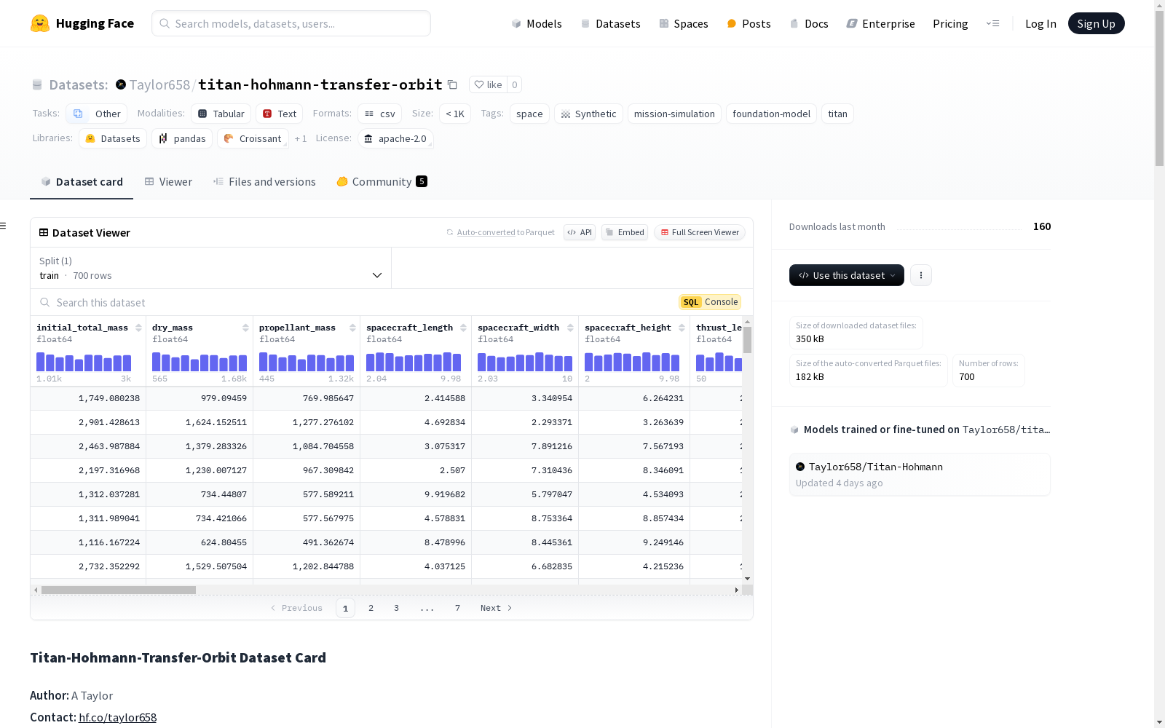This screenshot has width=1165, height=728.
Task: Click the table horizontal scrollbar thumb
Action: pos(119,590)
